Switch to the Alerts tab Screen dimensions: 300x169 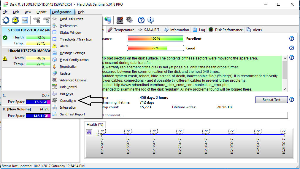point(254,30)
